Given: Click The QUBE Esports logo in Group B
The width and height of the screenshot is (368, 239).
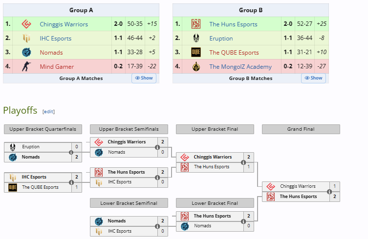Looking at the screenshot, I should (x=196, y=52).
